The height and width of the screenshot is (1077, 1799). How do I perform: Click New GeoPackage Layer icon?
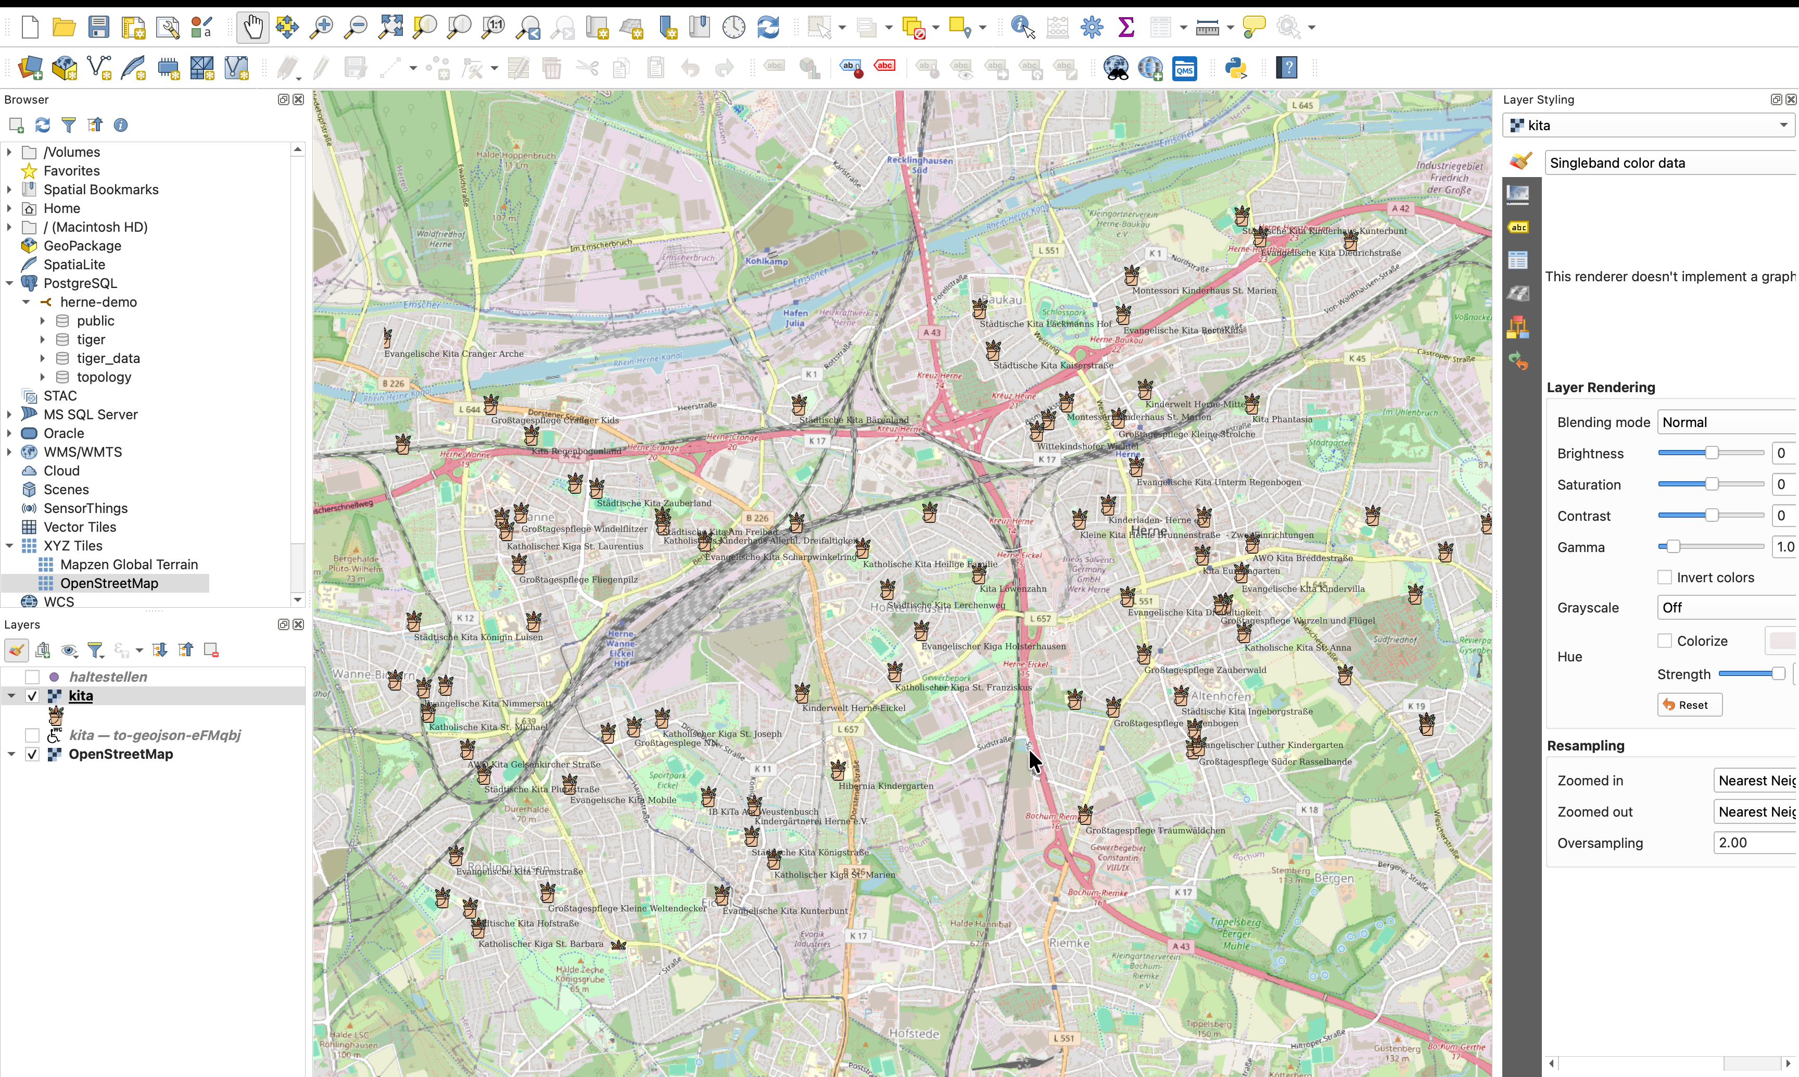(x=64, y=68)
